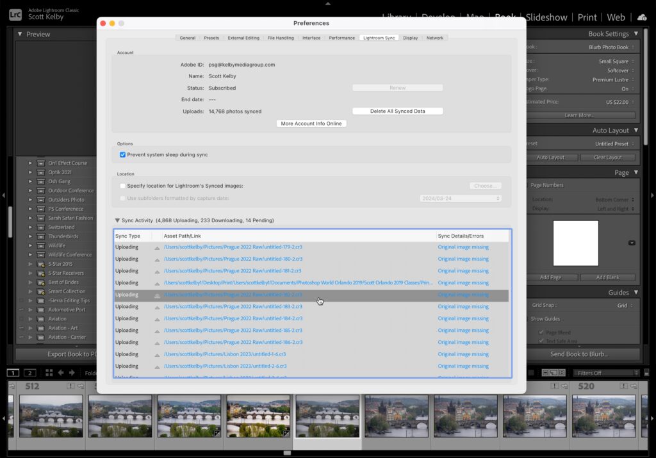Select filmstrip thumbnail number 512

(51, 415)
